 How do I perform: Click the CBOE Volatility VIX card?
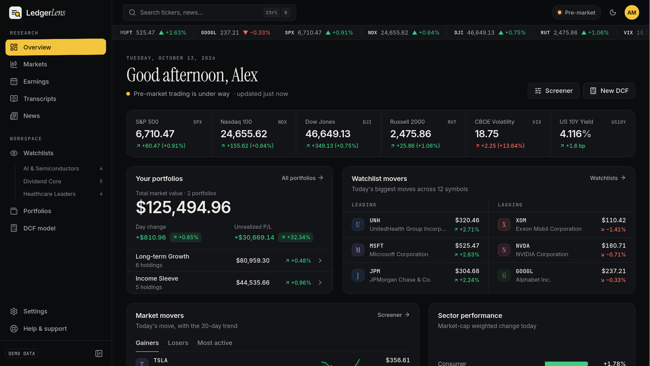point(508,134)
